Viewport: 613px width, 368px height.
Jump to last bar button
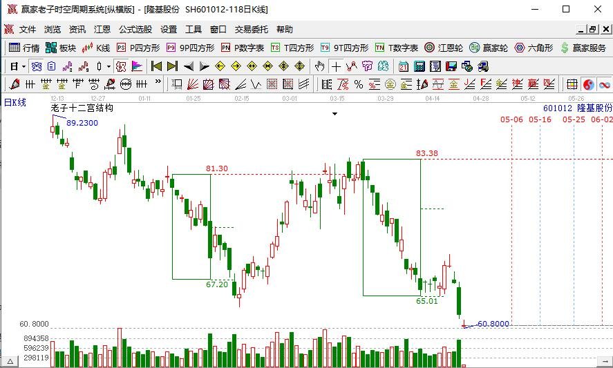click(x=172, y=66)
